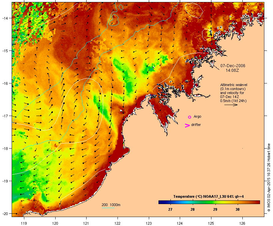Click the 'Altimetric sealevel' caption text
The width and height of the screenshot is (273, 226).
coord(234,85)
